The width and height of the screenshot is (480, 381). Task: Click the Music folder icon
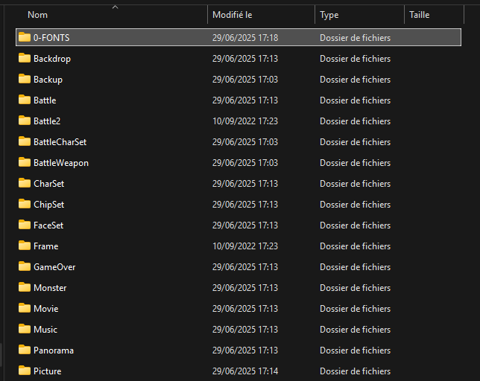click(x=25, y=329)
